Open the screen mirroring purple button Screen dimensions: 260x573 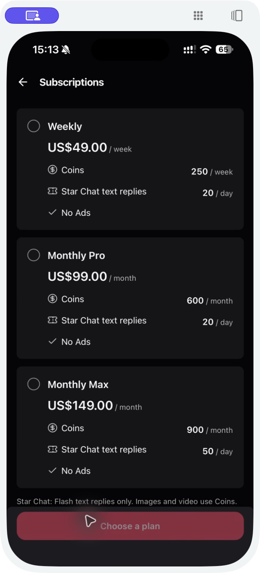[32, 16]
